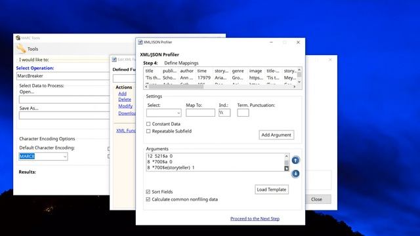This screenshot has width=420, height=236.
Task: Click the Modify link under Actions
Action: click(125, 106)
